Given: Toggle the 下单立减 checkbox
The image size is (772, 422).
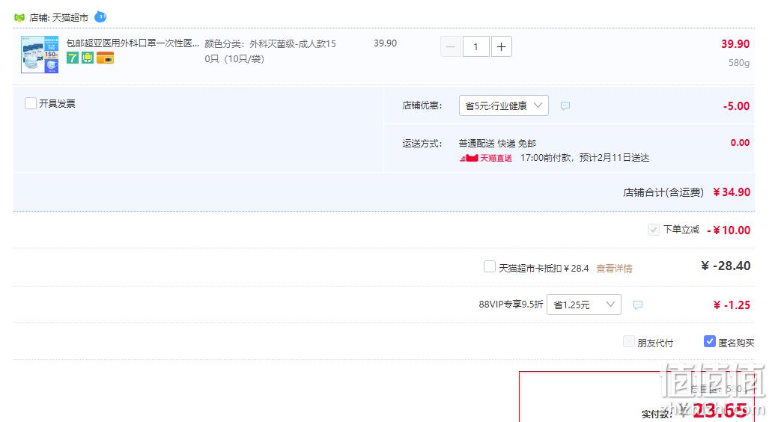Looking at the screenshot, I should (x=654, y=230).
